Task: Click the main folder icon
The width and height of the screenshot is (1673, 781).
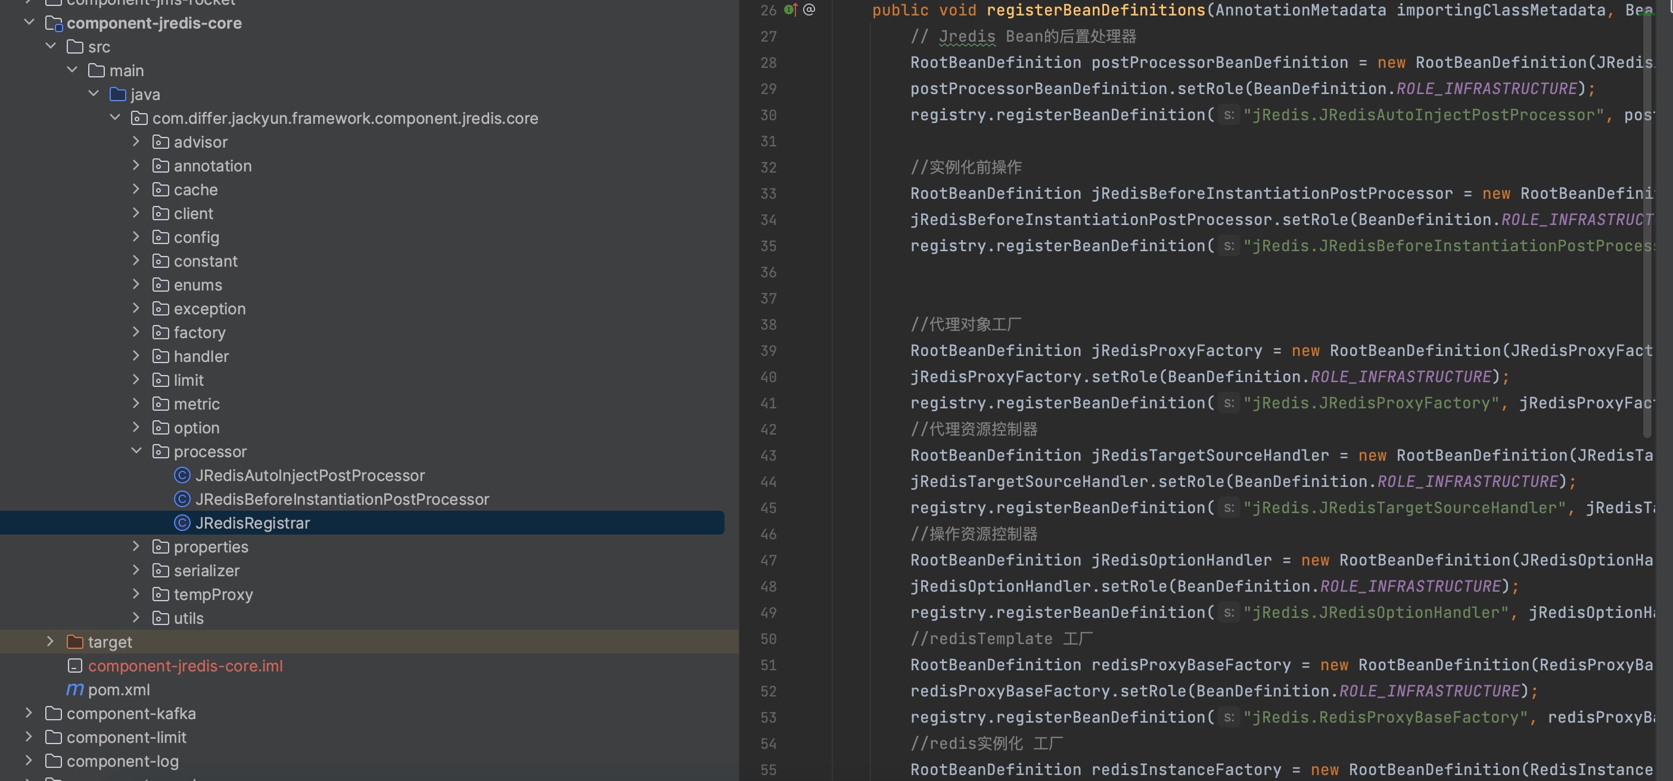Action: 97,71
